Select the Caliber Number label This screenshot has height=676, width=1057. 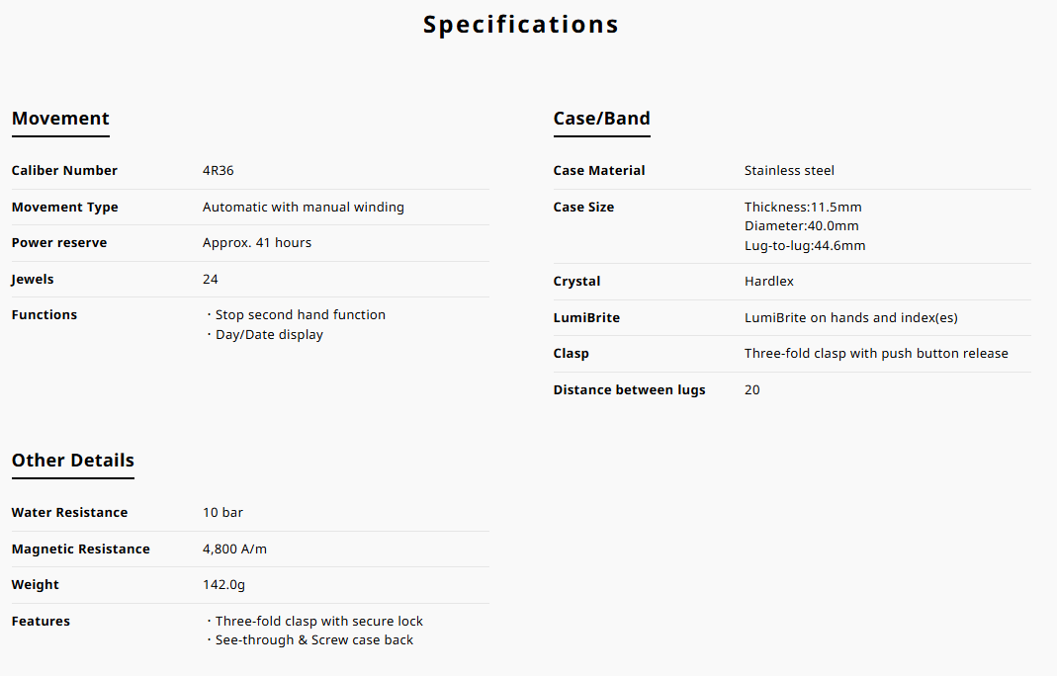[x=64, y=171]
